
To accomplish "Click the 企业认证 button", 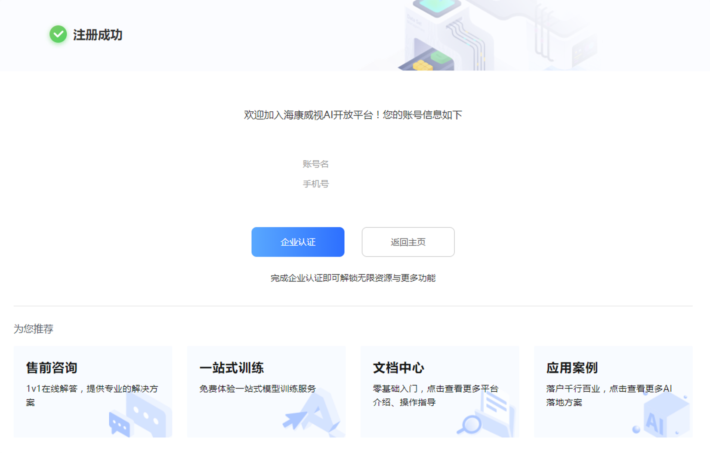I will pyautogui.click(x=298, y=242).
